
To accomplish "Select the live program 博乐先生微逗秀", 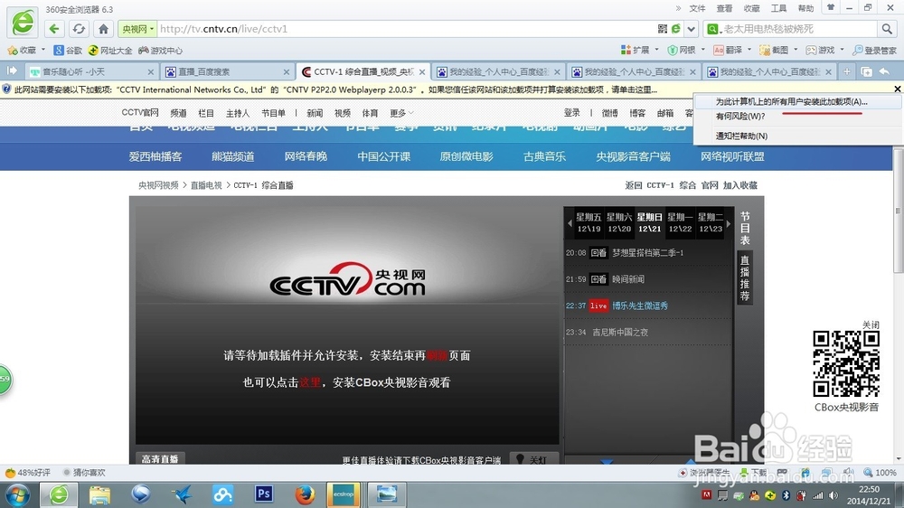I will coord(640,306).
